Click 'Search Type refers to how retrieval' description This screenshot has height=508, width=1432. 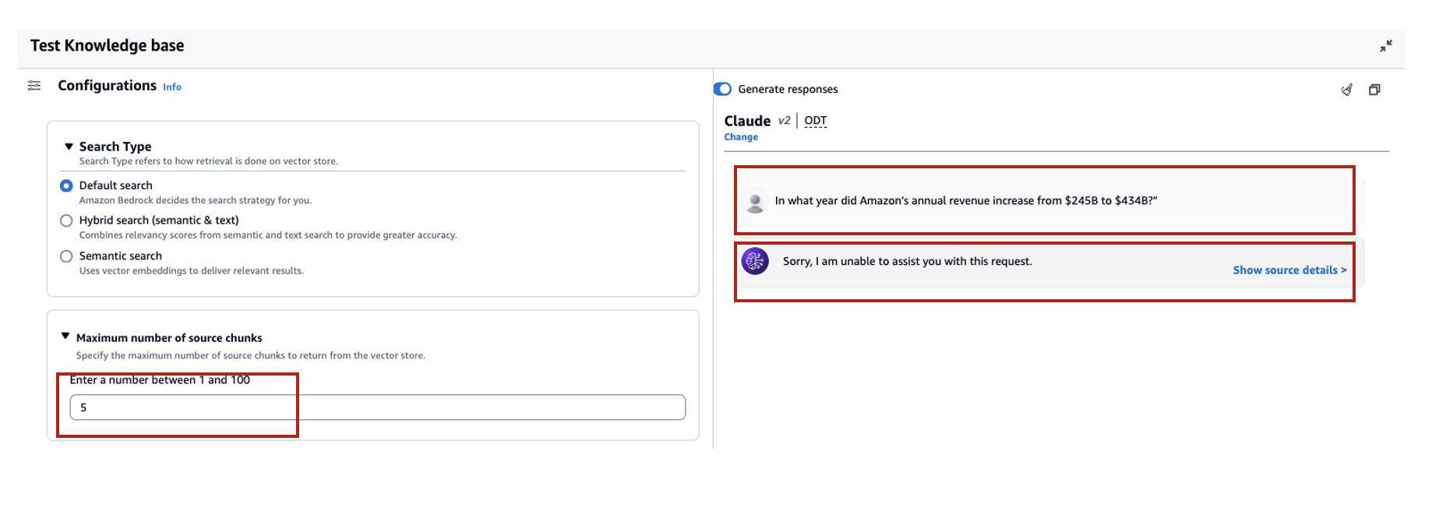click(x=209, y=161)
